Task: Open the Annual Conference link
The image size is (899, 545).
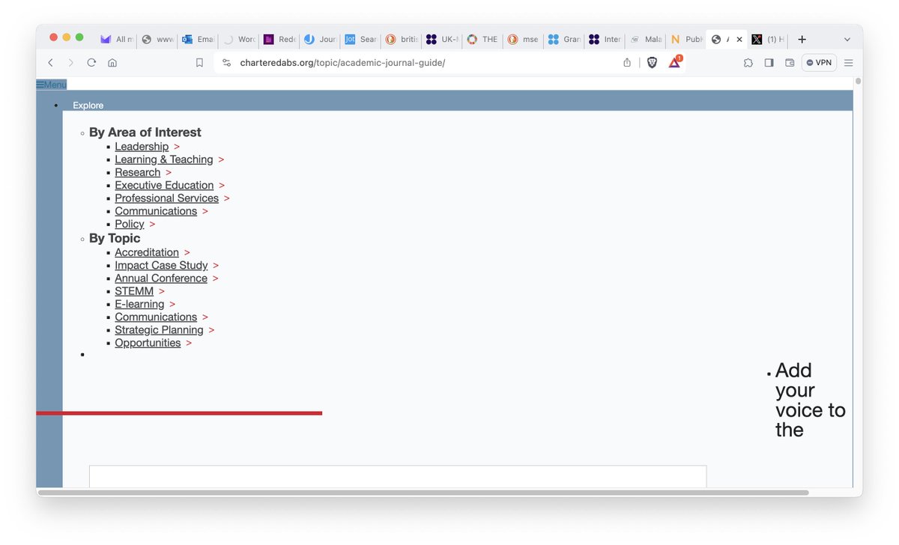Action: click(161, 278)
